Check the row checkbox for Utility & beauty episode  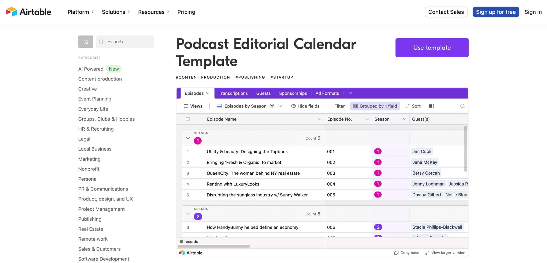pos(188,151)
